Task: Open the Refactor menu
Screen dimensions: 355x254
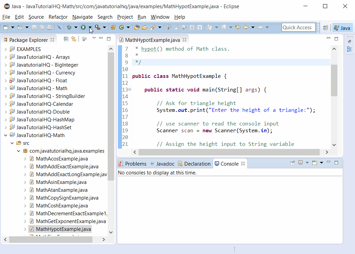Action: point(58,17)
